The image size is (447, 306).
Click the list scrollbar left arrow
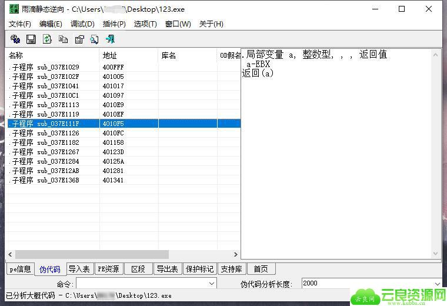coord(10,254)
